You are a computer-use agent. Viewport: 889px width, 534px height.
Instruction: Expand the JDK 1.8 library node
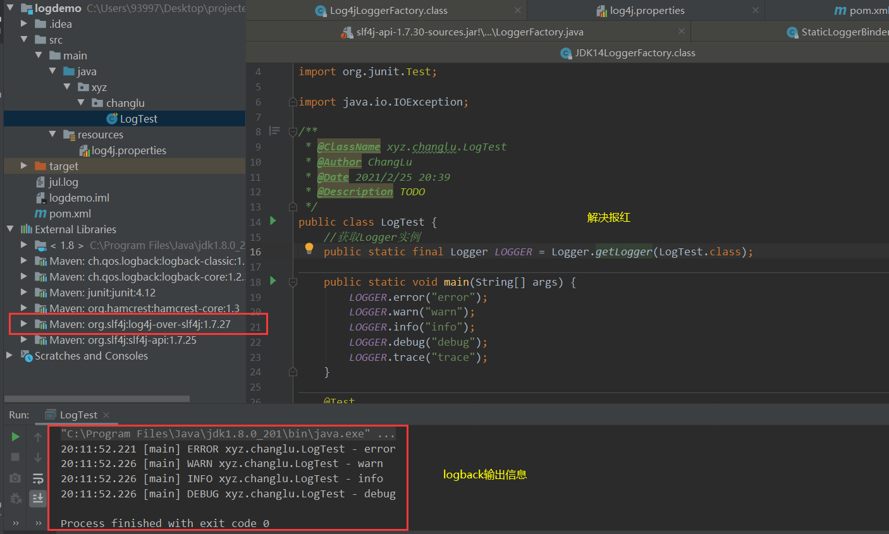coord(24,245)
